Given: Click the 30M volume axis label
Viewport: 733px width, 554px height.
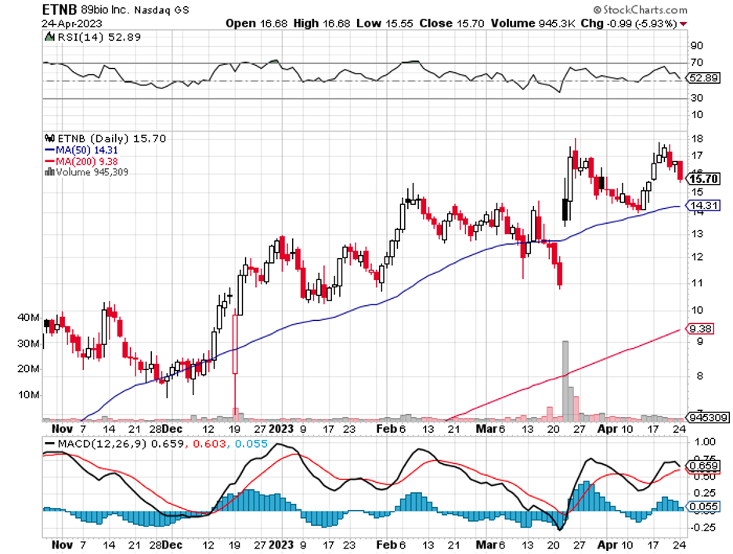Looking at the screenshot, I should point(28,344).
